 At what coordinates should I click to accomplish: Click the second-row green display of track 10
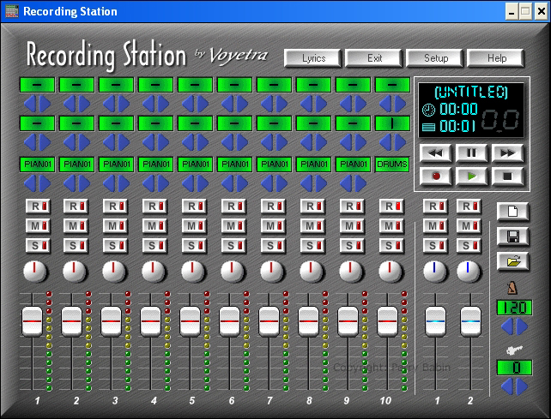pos(392,123)
